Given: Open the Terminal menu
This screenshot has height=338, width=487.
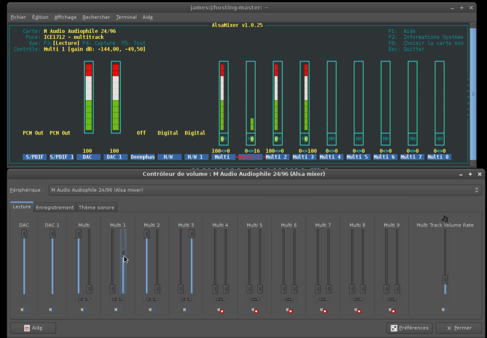Looking at the screenshot, I should (x=126, y=17).
